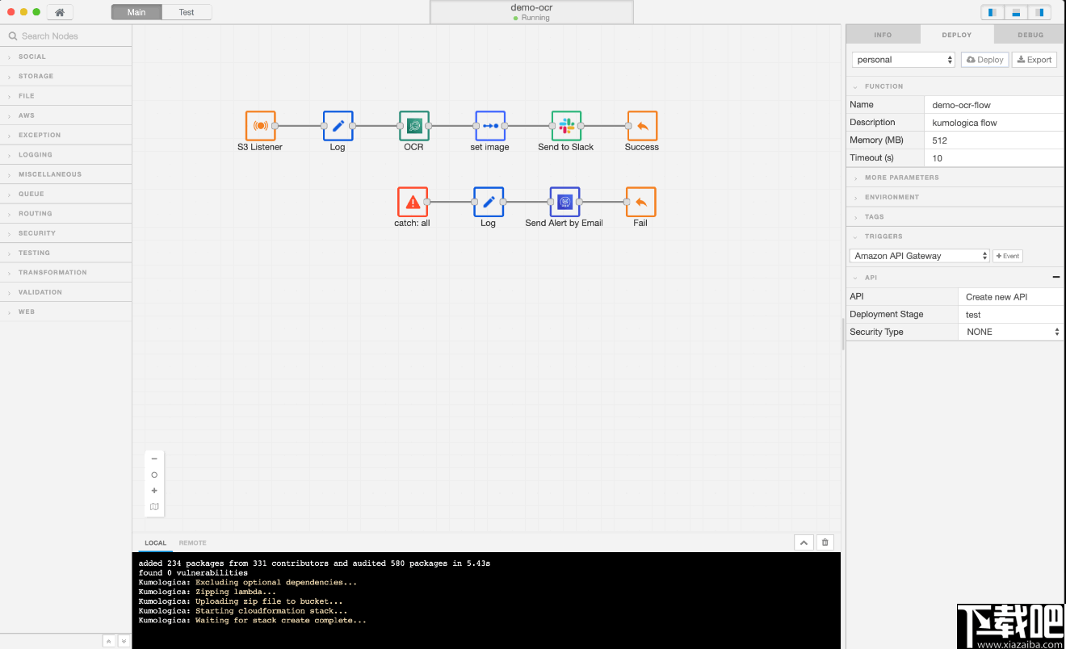Open the Info tab
1066x649 pixels.
(883, 35)
